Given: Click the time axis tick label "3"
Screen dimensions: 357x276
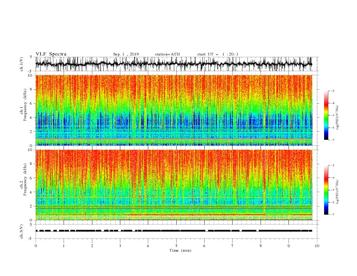Looking at the screenshot, I should (120, 246).
